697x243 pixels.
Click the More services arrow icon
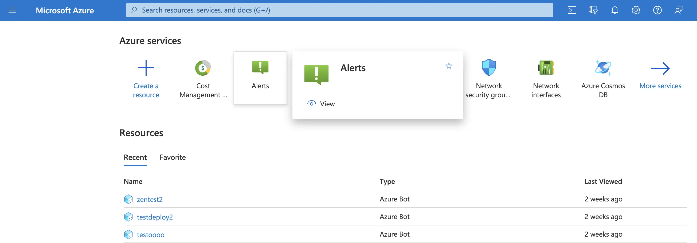pos(660,68)
